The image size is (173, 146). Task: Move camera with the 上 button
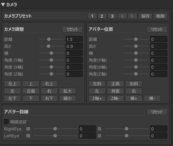tap(31, 84)
